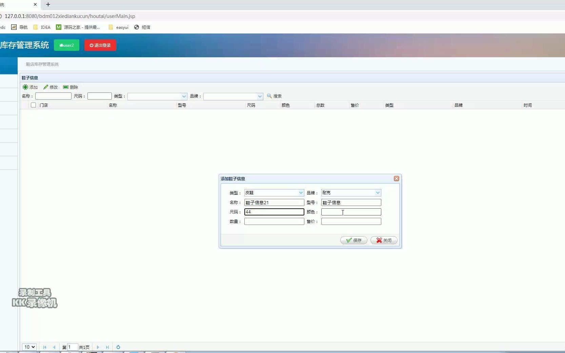Click the 搜索 search label
Image resolution: width=565 pixels, height=353 pixels.
pyautogui.click(x=278, y=96)
